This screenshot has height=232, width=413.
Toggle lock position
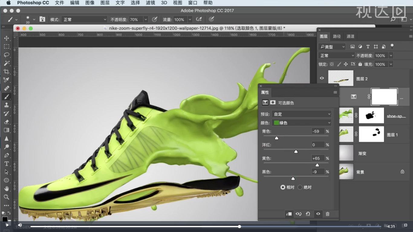346,64
